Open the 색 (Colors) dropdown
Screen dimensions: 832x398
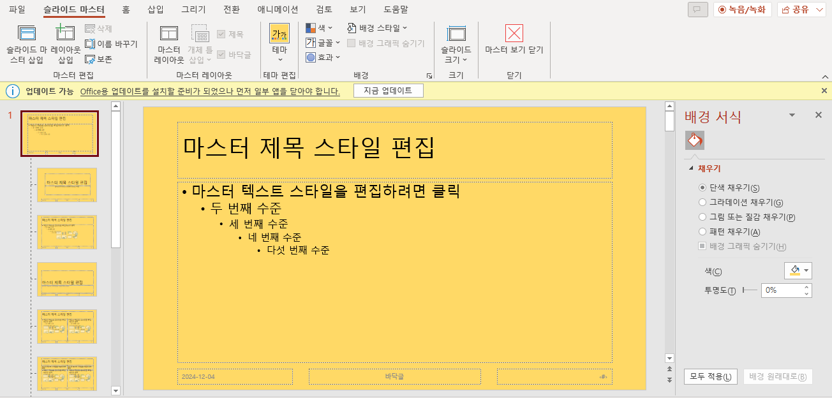(319, 28)
